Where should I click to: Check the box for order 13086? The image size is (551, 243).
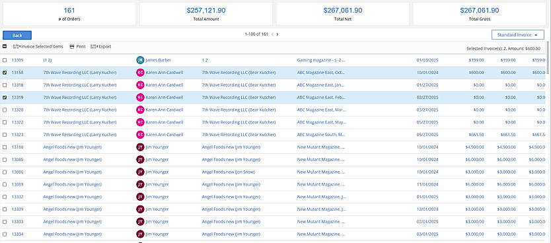pos(5,172)
